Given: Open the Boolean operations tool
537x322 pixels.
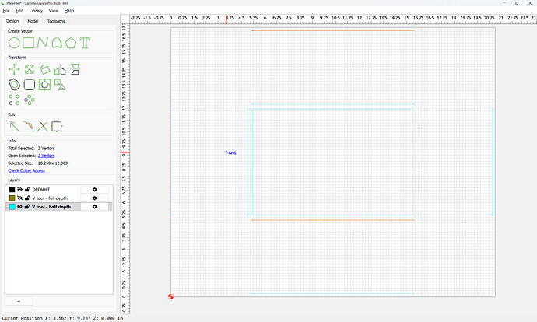Looking at the screenshot, I should point(44,85).
